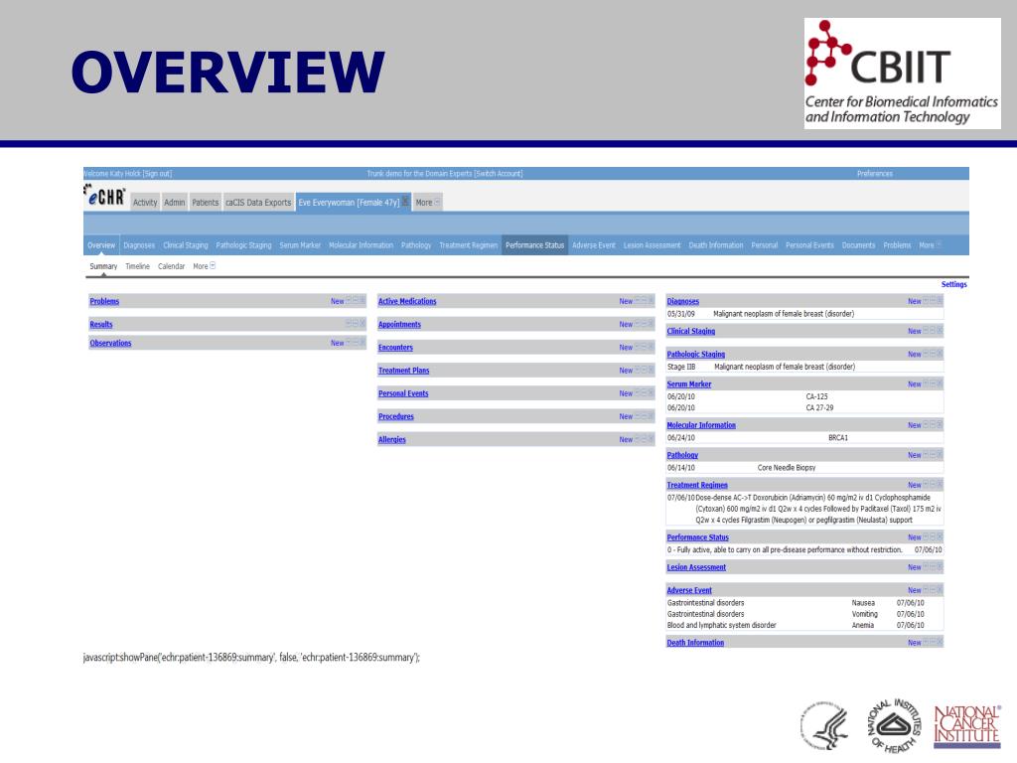Click New in the Clinical Staging panel
The image size is (1017, 763).
[914, 331]
